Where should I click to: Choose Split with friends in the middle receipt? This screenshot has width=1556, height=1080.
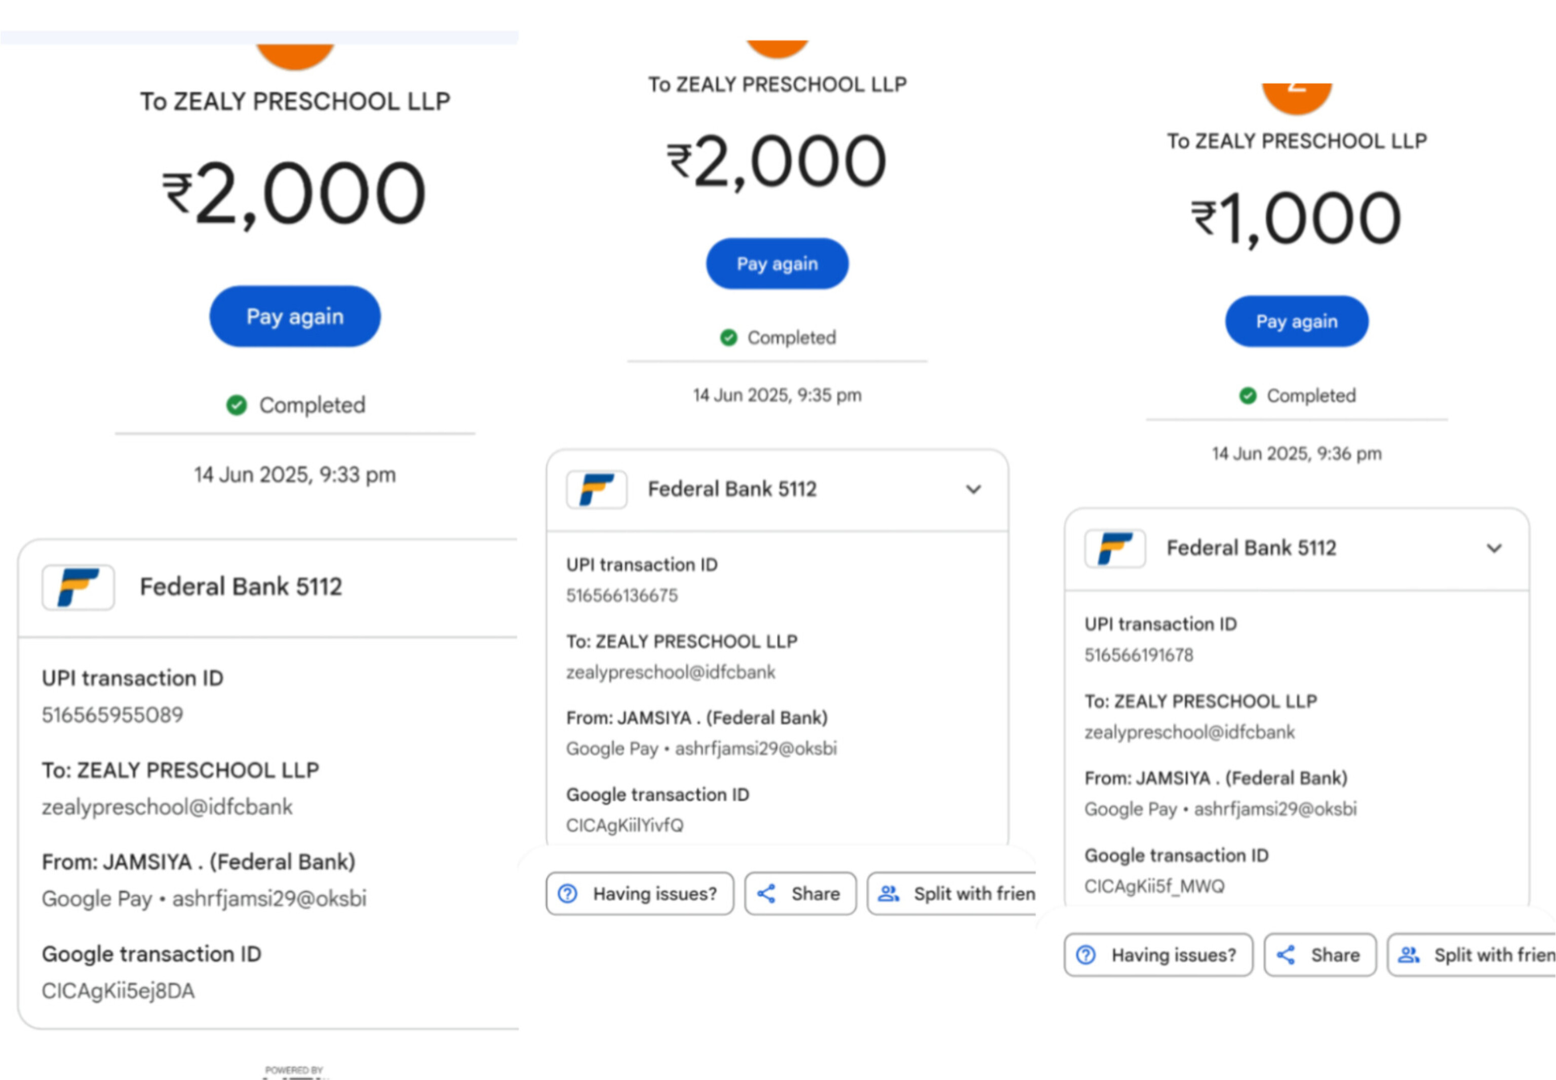pyautogui.click(x=954, y=894)
